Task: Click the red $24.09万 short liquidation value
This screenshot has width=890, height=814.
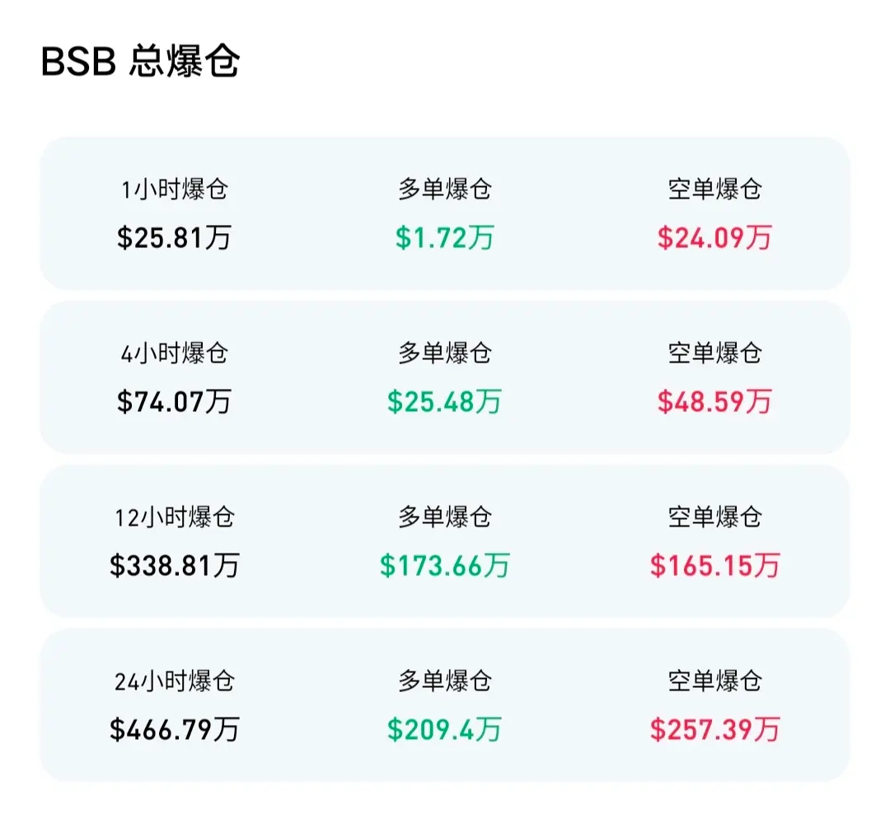Action: point(714,237)
